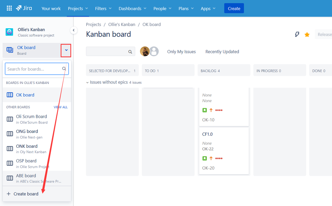Click the ABE board icon
Viewport: 332px width, 206px height.
[10, 178]
